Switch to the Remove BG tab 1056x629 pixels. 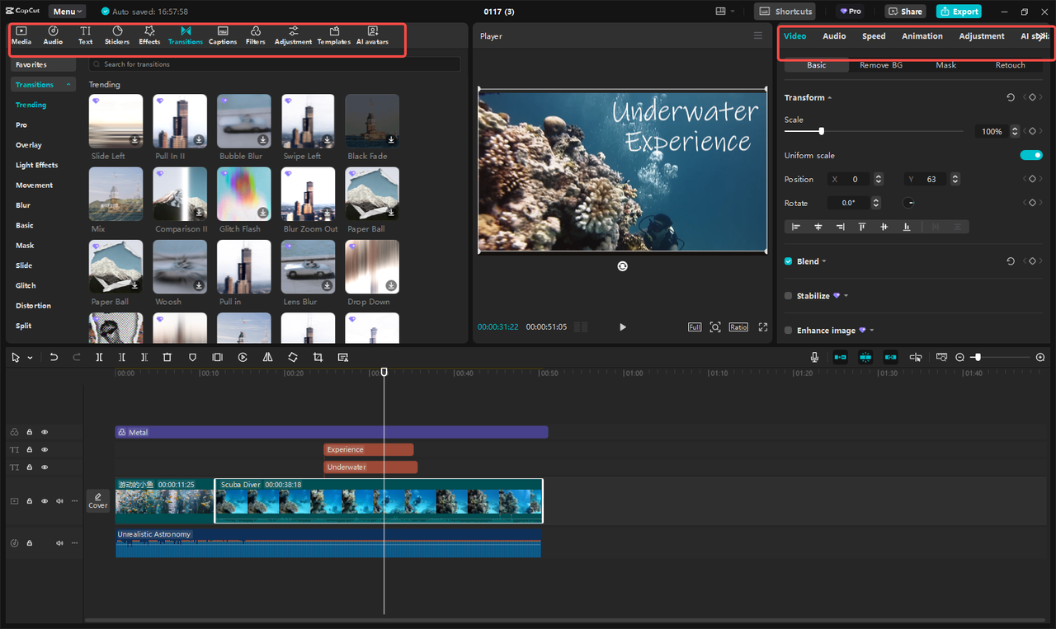coord(881,64)
